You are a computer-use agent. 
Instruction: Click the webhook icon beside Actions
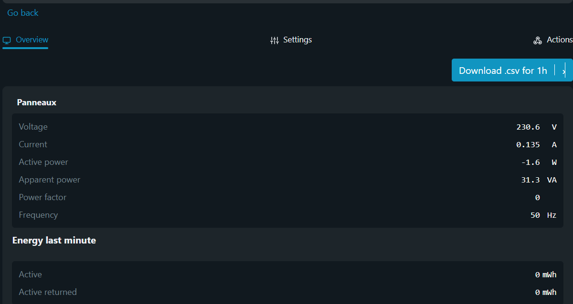538,41
